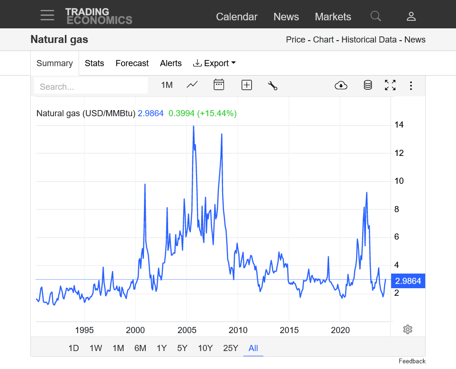Click the search magnifier icon

coord(376,17)
